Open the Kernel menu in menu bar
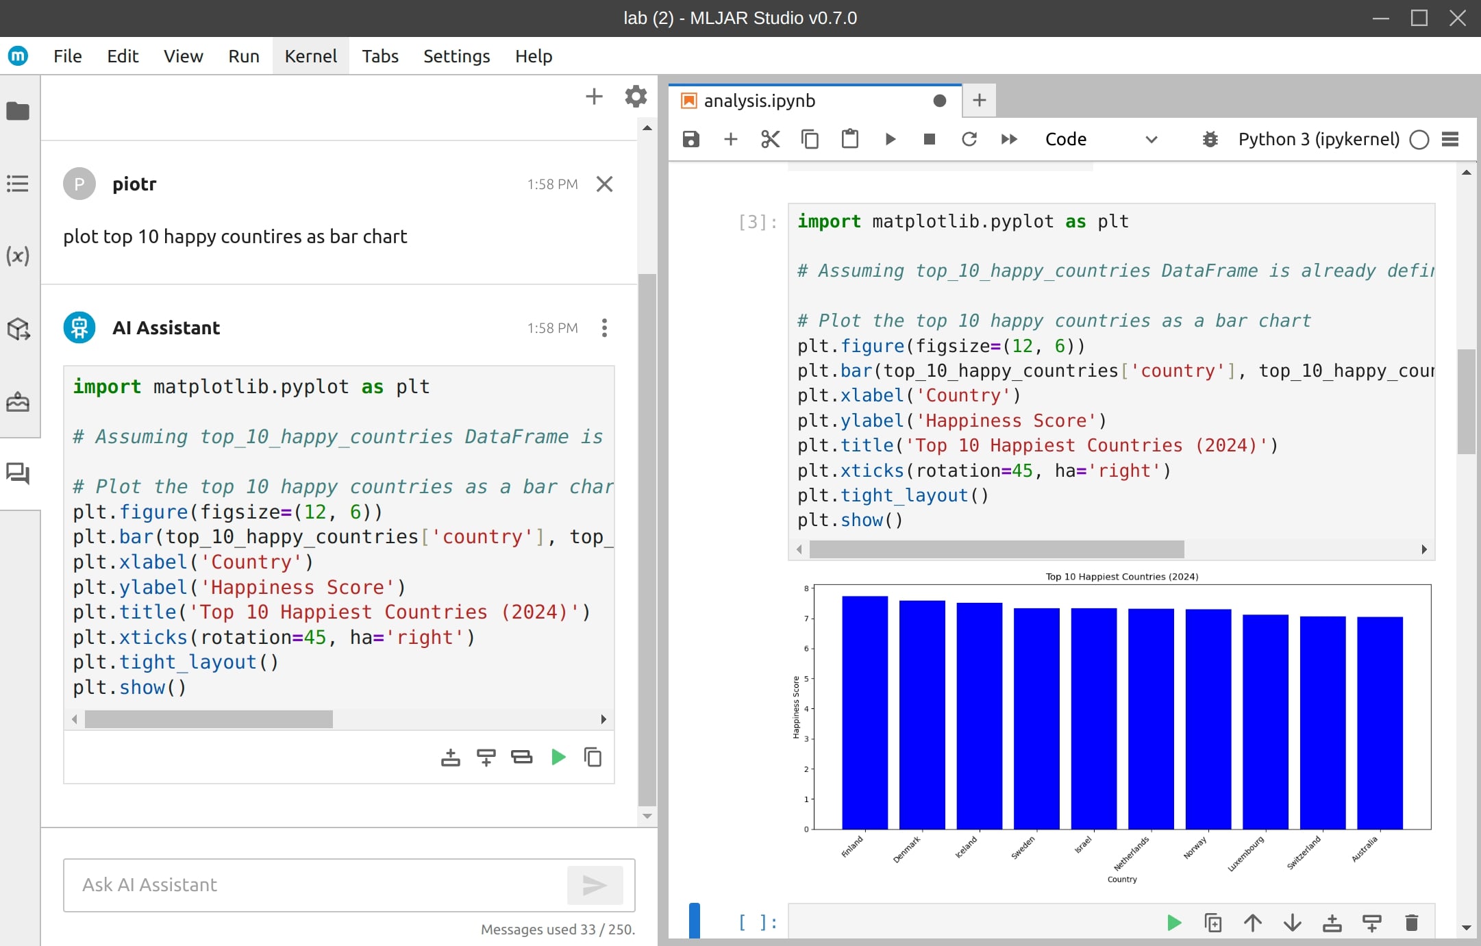This screenshot has height=946, width=1481. 311,55
